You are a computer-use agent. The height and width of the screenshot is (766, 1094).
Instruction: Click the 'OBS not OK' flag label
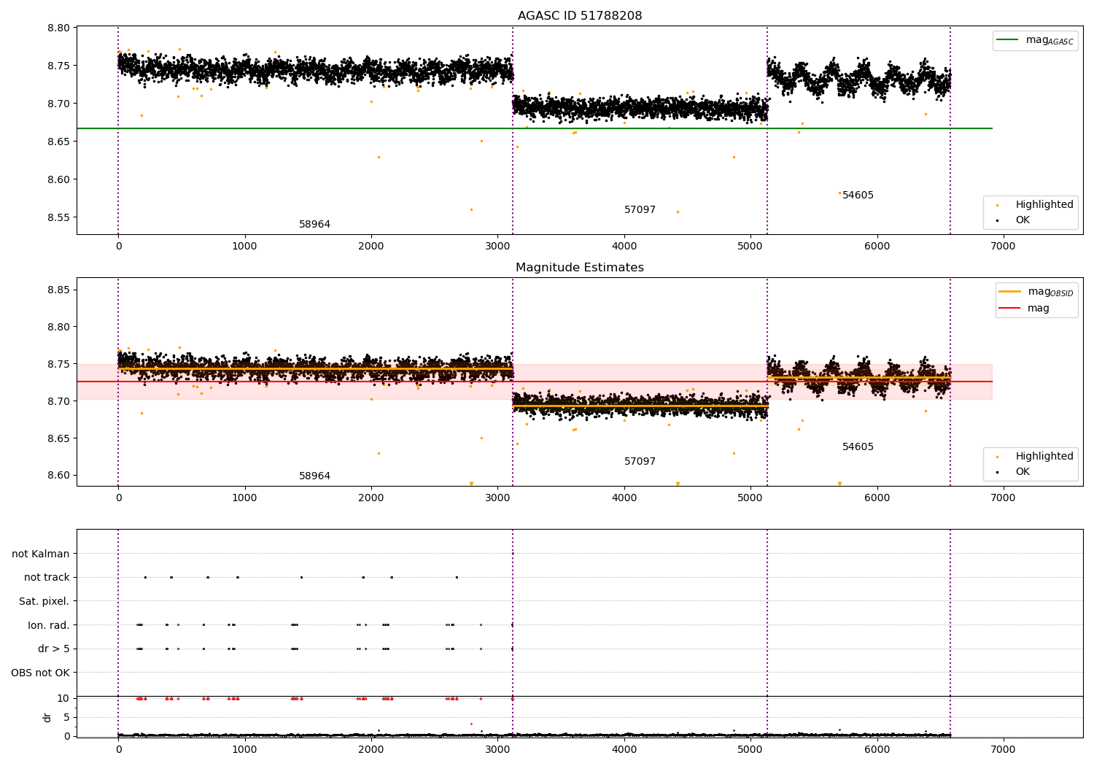[41, 673]
